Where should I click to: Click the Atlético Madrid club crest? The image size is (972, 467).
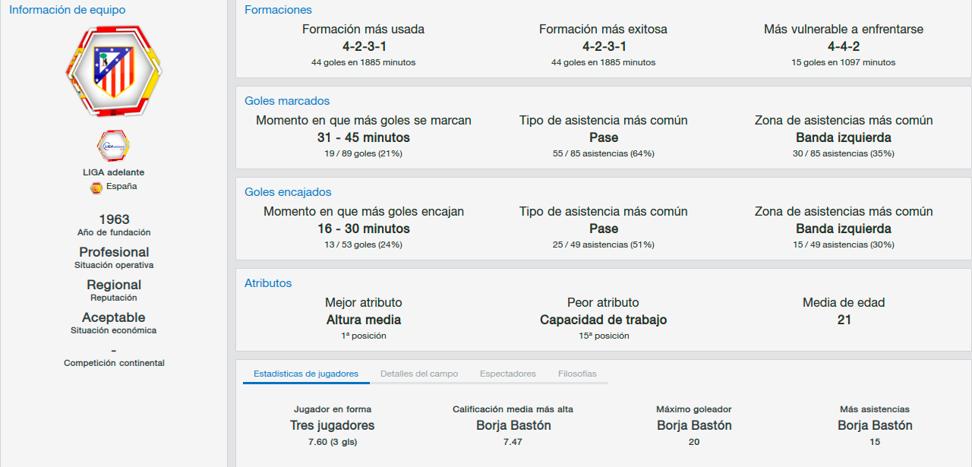[114, 70]
